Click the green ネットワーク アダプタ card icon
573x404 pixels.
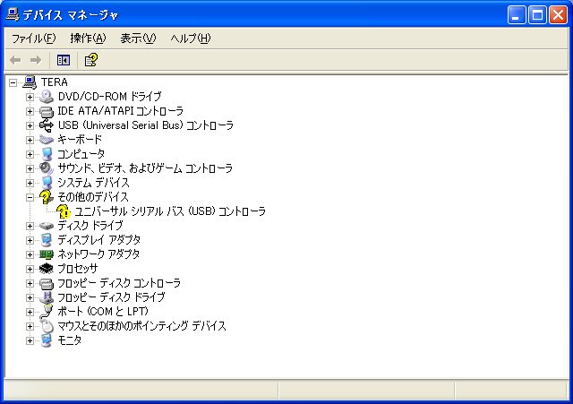pyautogui.click(x=47, y=254)
